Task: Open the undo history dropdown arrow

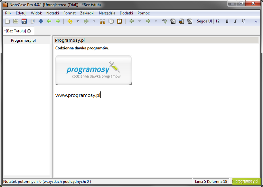Action: click(78, 21)
